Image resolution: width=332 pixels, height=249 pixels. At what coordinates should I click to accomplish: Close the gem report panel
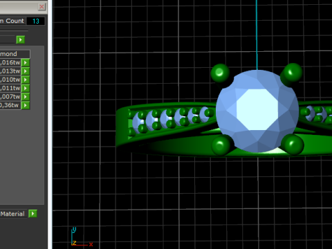tap(41, 6)
